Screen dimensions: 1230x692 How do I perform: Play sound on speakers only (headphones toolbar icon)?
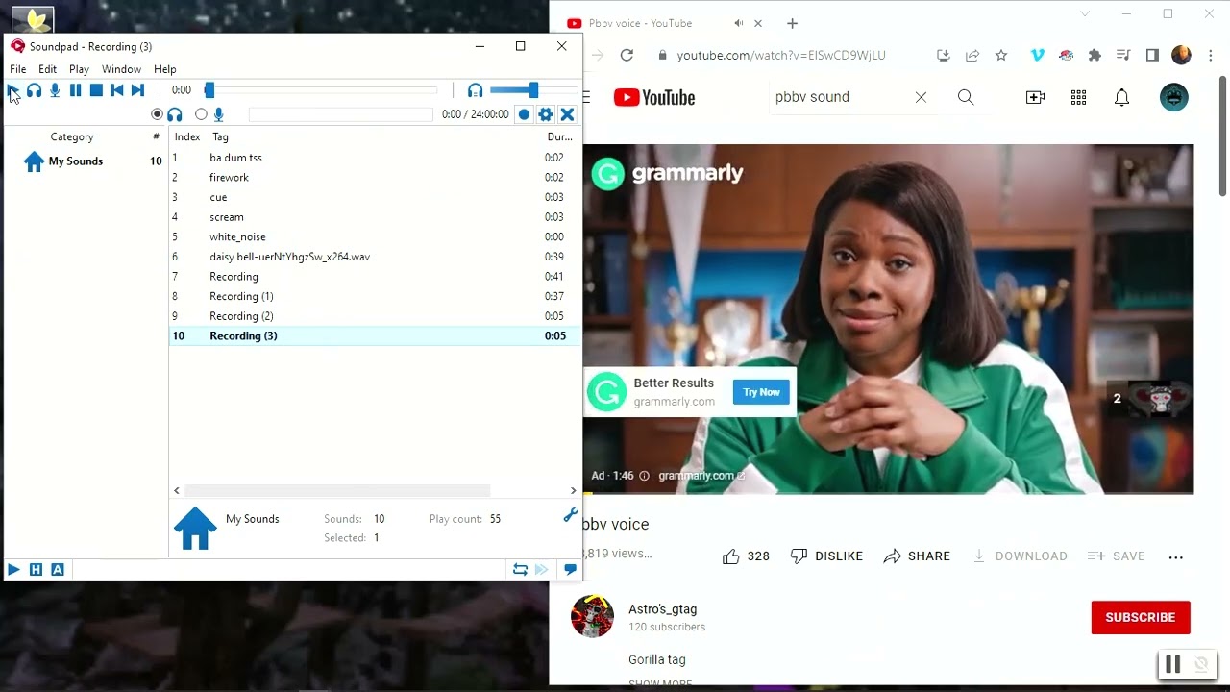pos(34,90)
